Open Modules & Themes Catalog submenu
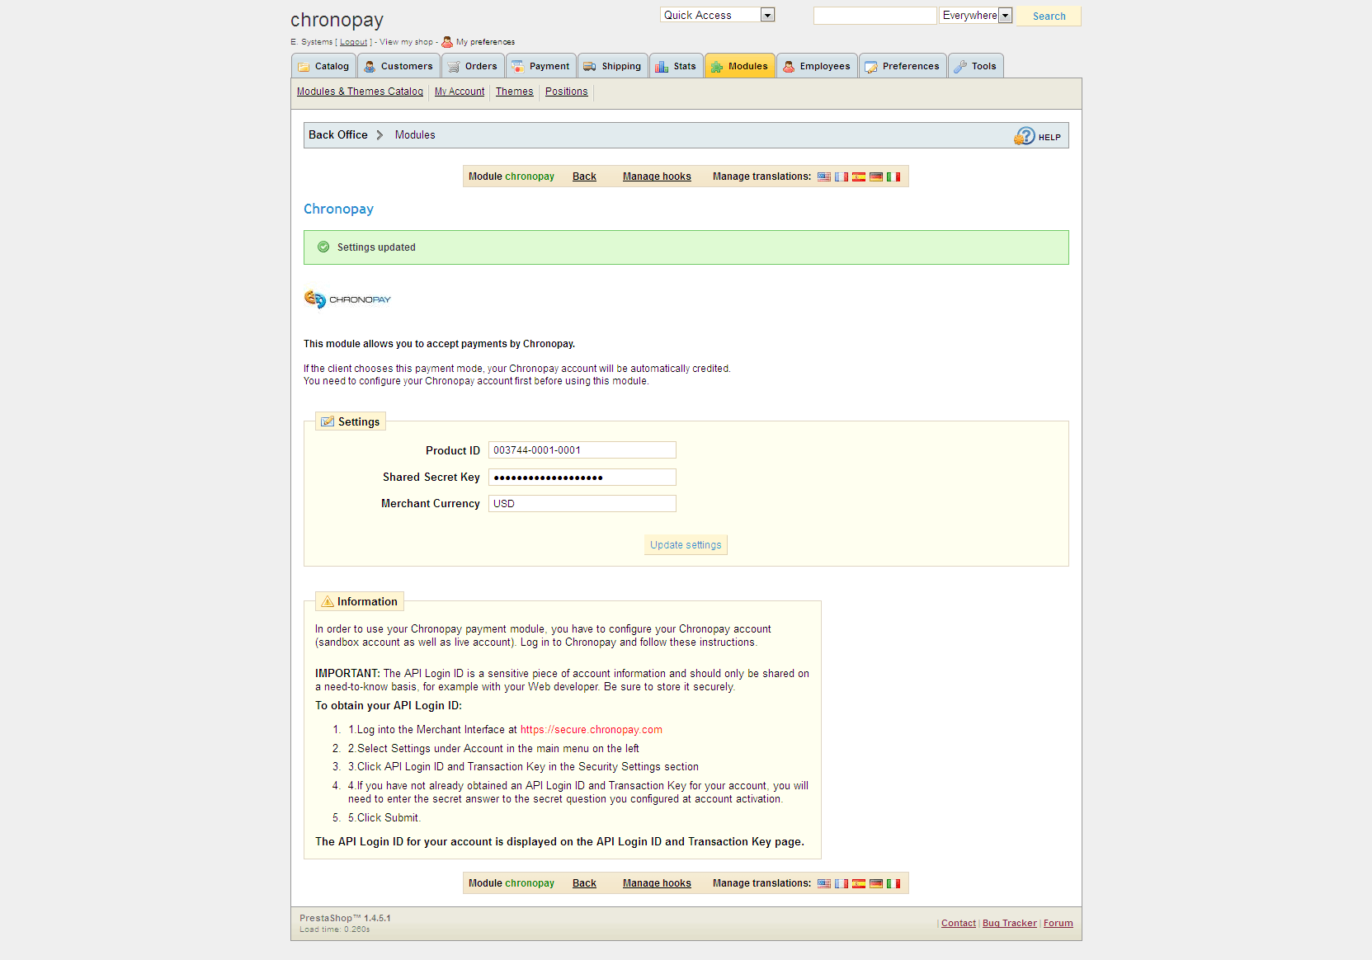The width and height of the screenshot is (1372, 960). pyautogui.click(x=360, y=92)
